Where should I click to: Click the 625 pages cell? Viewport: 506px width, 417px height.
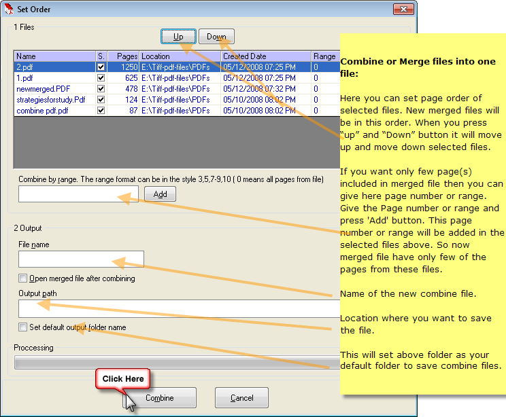pos(123,78)
